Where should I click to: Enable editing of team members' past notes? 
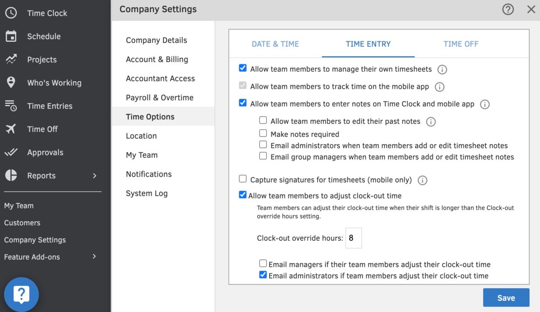263,121
